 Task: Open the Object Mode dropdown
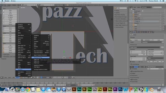coord(25,78)
